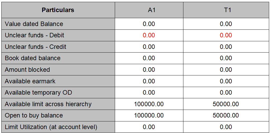Image resolution: width=271 pixels, height=133 pixels.
Task: Select the Amount blocked row label
Action: [x=27, y=70]
